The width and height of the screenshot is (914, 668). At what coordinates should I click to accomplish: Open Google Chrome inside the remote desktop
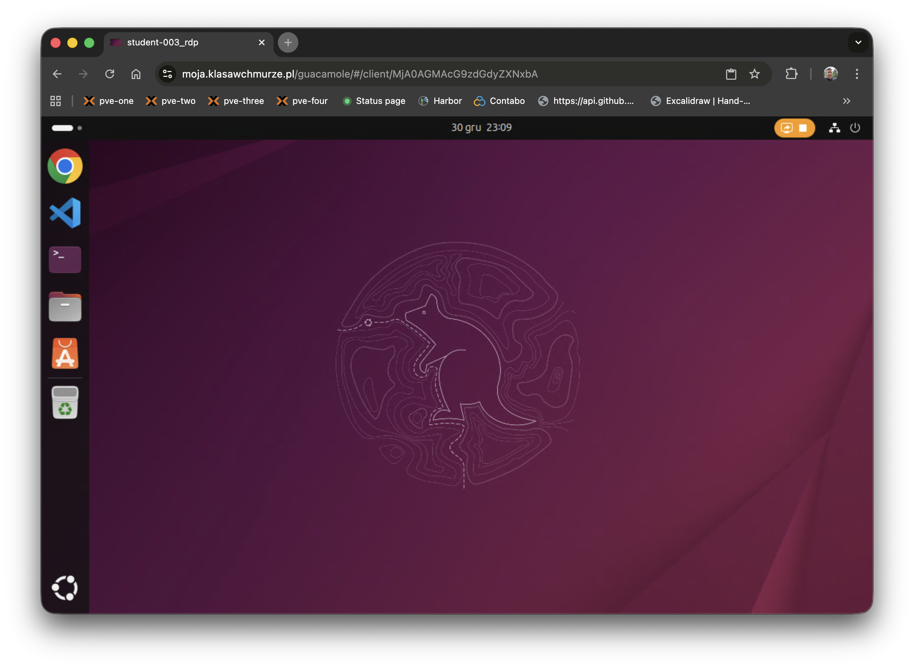coord(65,166)
